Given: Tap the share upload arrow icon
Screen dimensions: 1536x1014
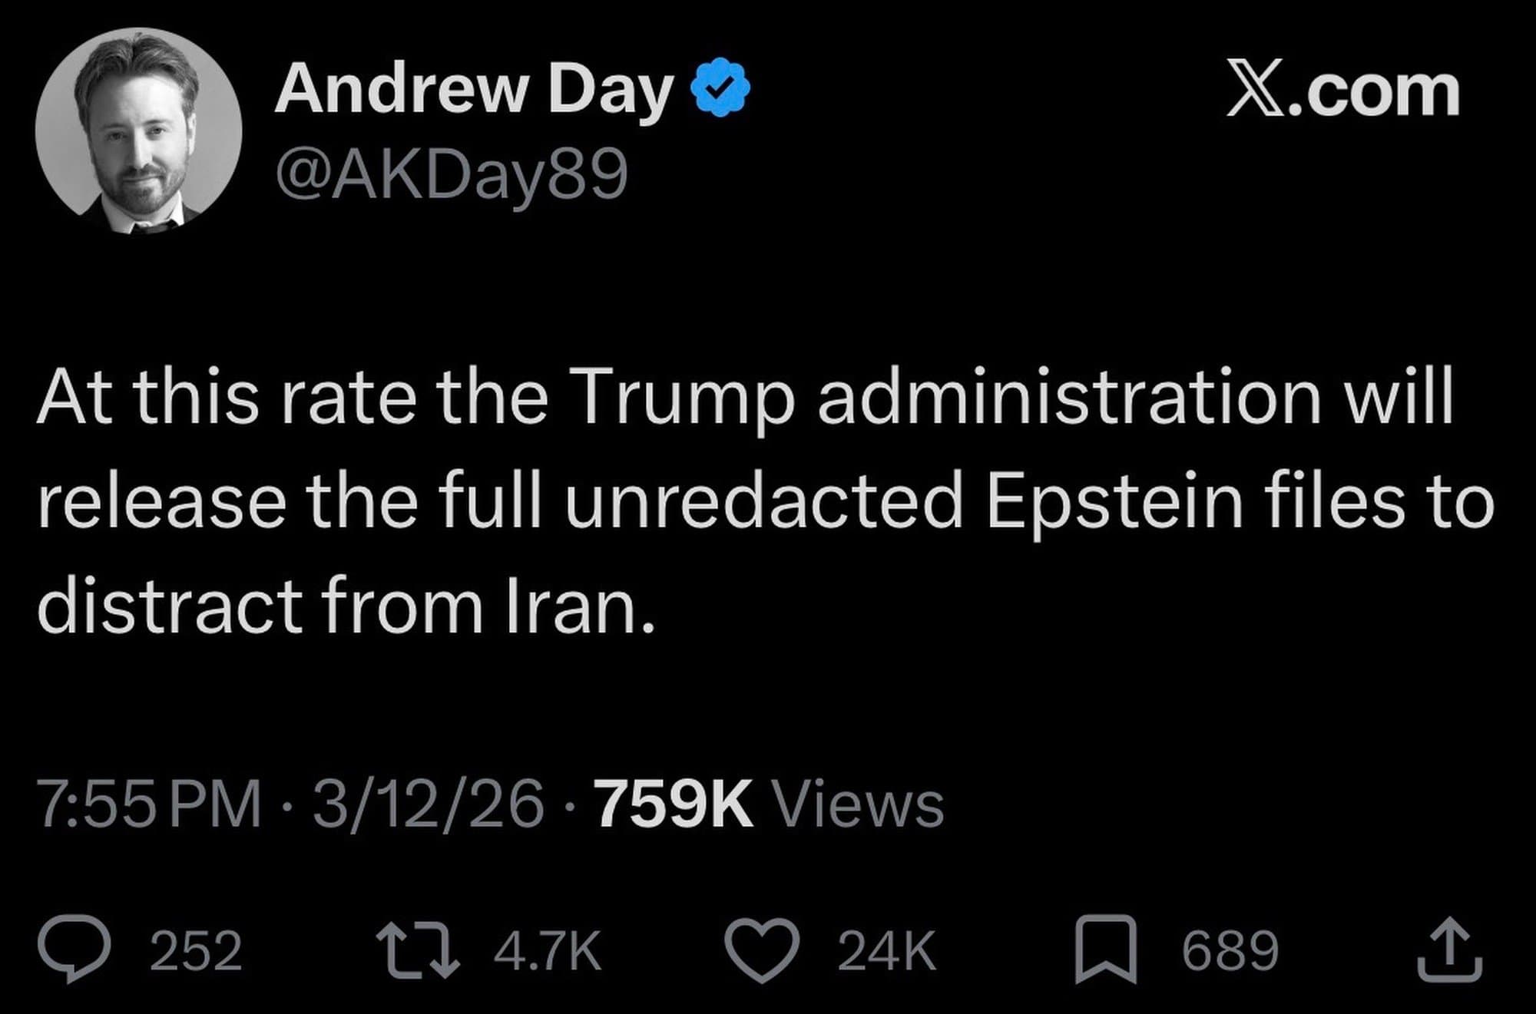Looking at the screenshot, I should coord(1449,950).
